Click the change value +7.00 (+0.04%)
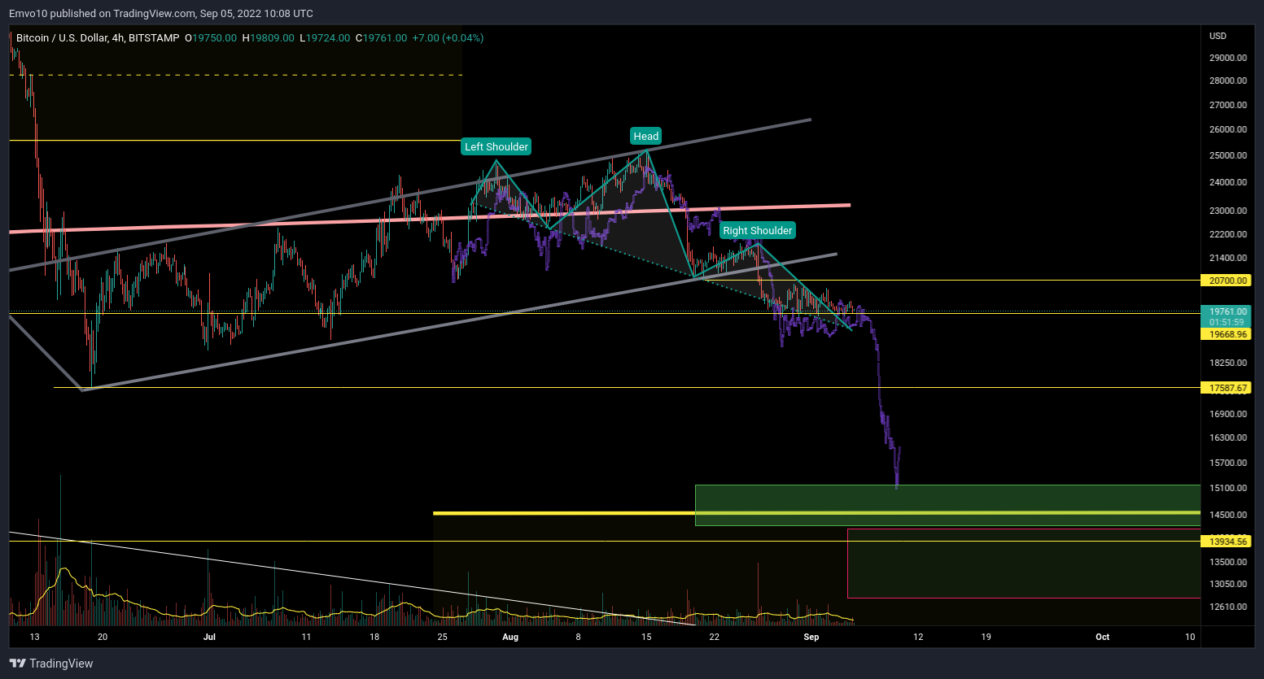The width and height of the screenshot is (1264, 679). click(448, 38)
